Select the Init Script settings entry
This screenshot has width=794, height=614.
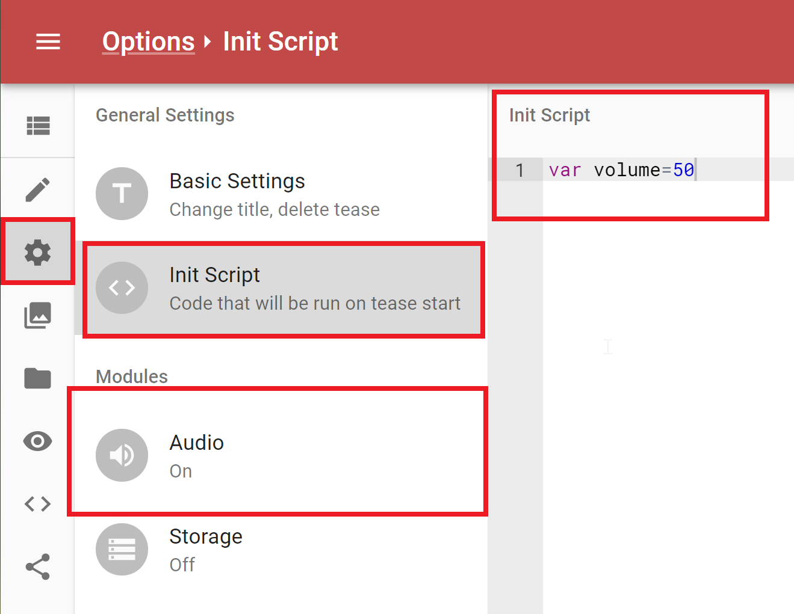click(x=282, y=288)
